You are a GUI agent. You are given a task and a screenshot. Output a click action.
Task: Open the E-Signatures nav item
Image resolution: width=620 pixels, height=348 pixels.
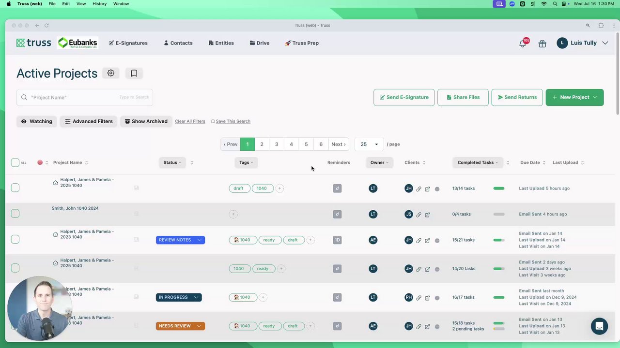(128, 43)
